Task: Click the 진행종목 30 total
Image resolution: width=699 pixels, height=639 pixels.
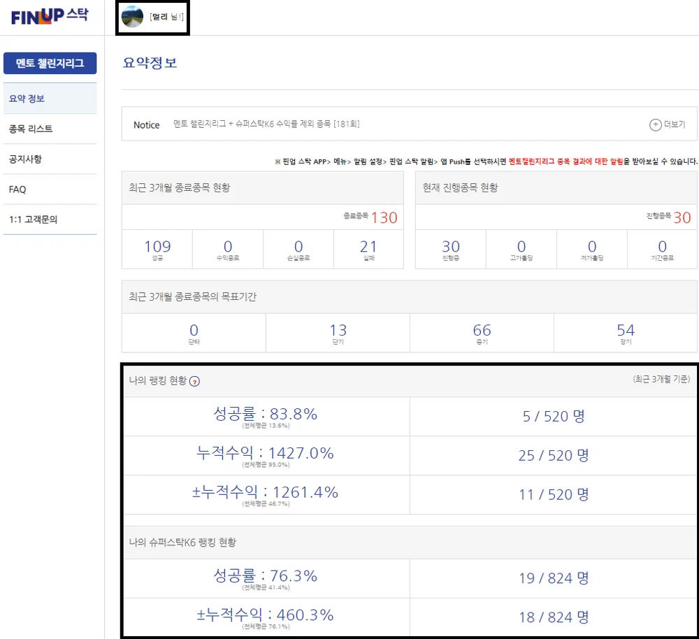Action: tap(682, 217)
